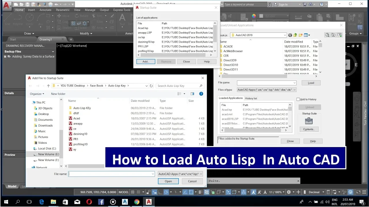Viewport: 369px width, 207px height.
Task: Click the Clean Screen icon in status bar
Action: pyautogui.click(x=358, y=192)
